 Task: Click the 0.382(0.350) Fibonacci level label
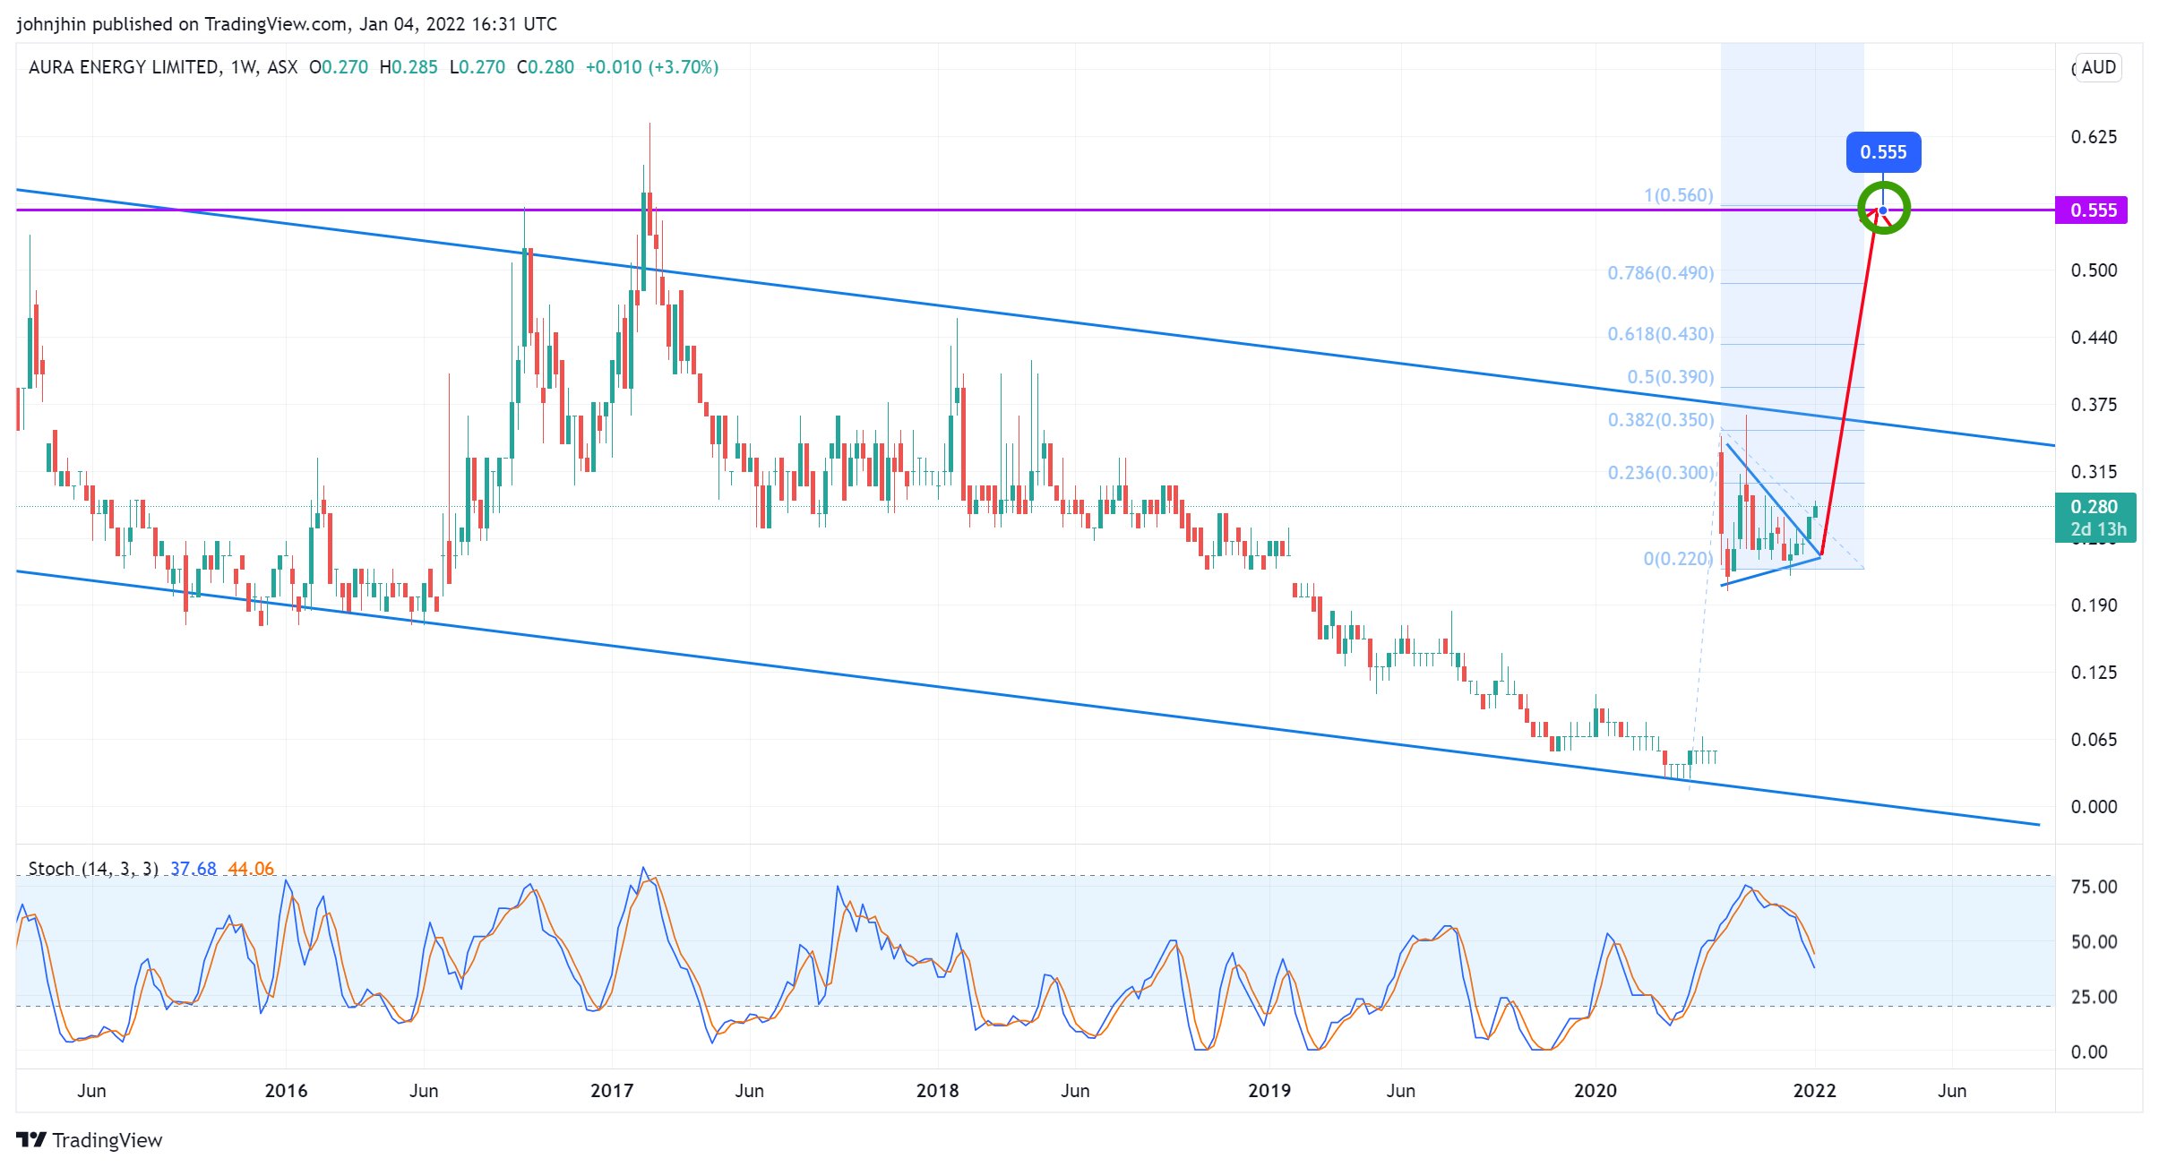click(1660, 420)
